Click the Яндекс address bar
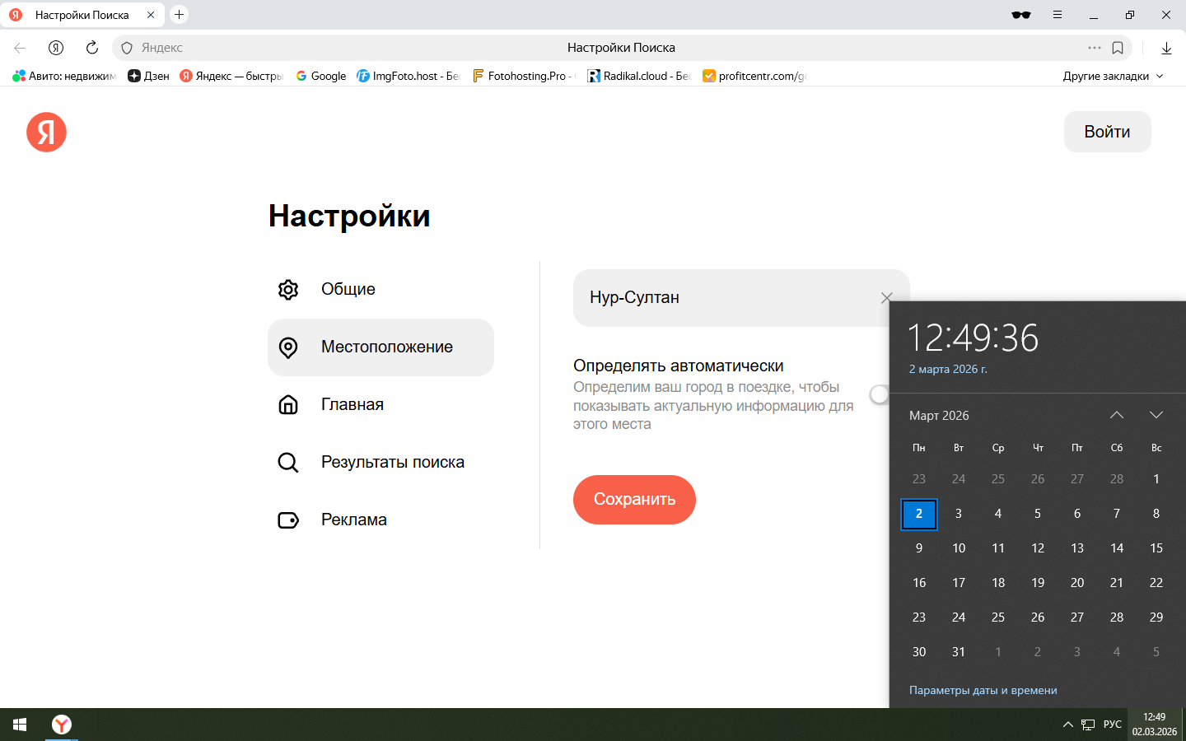1186x741 pixels. tap(622, 48)
